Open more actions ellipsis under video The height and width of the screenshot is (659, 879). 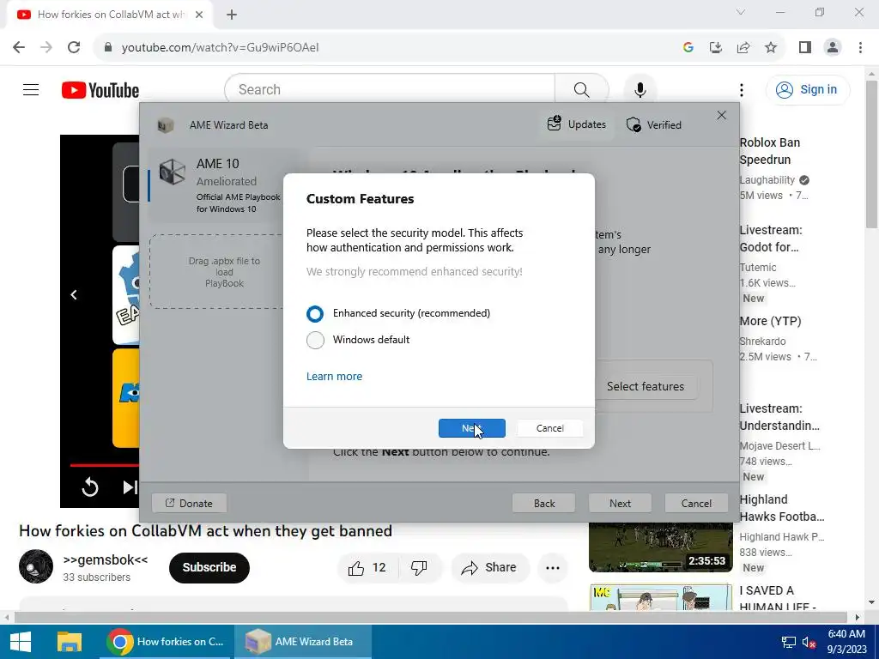click(x=553, y=568)
